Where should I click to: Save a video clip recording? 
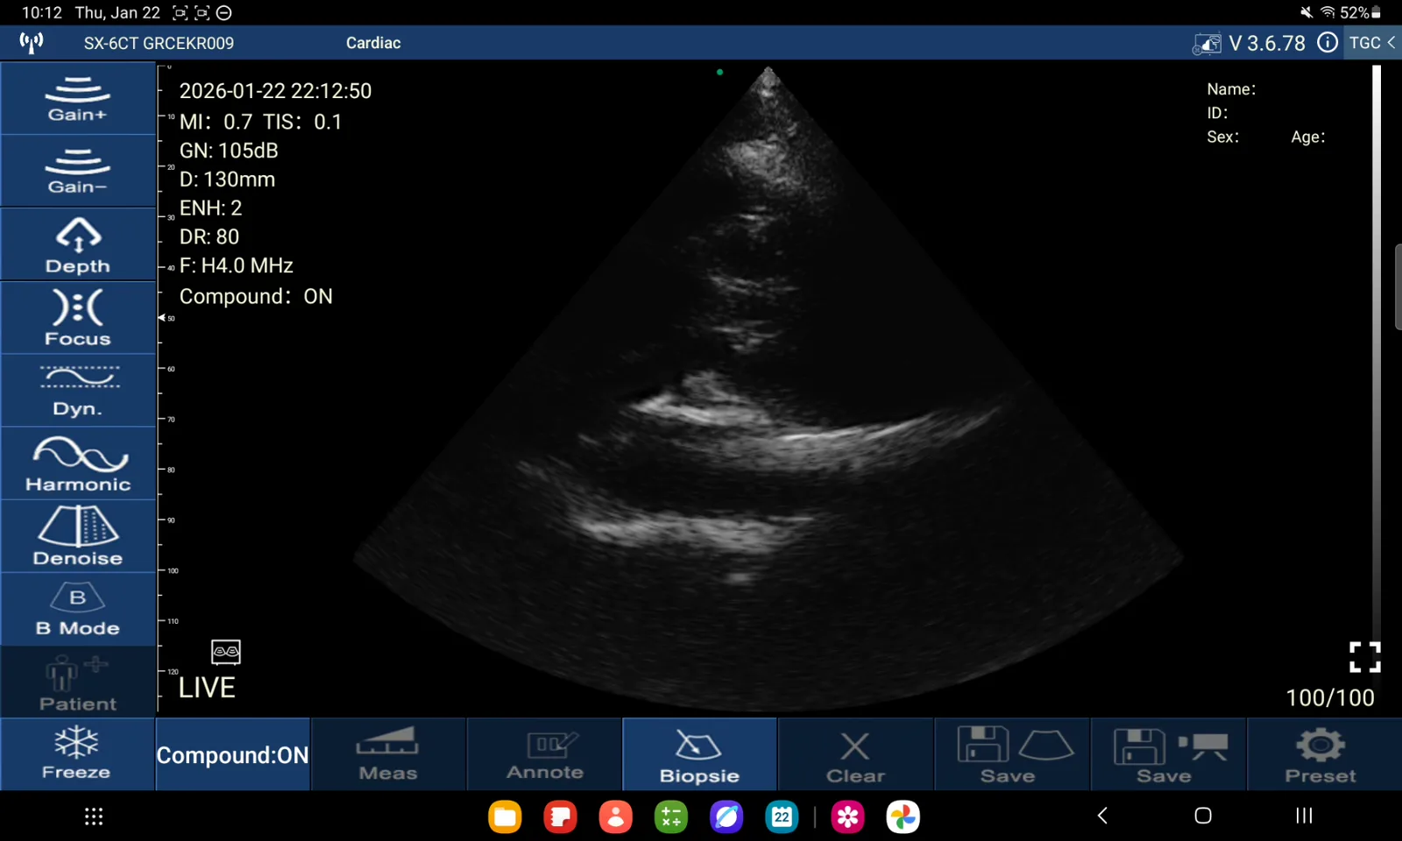coord(1168,754)
